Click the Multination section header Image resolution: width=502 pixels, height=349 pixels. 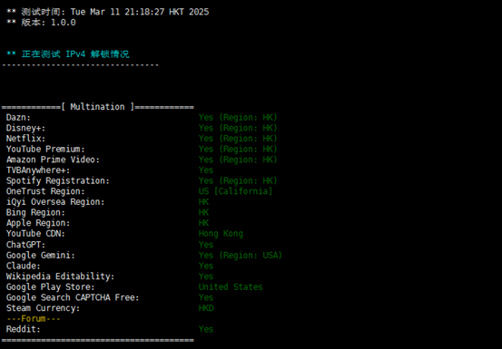[x=98, y=107]
